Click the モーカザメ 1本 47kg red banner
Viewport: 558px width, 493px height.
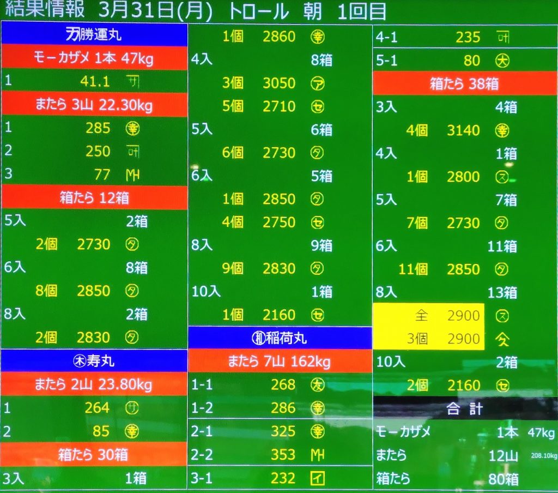point(94,58)
